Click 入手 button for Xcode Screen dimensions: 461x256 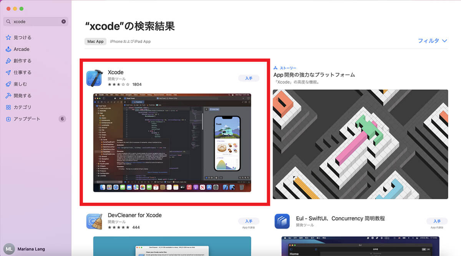coord(249,78)
